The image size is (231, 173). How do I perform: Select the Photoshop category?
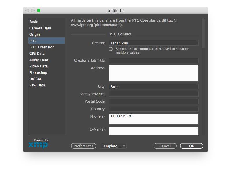click(x=46, y=72)
